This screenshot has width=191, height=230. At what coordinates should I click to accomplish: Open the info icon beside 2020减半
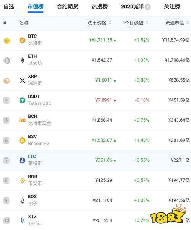[147, 7]
